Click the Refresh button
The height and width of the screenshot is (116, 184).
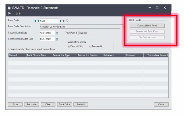click(x=80, y=104)
